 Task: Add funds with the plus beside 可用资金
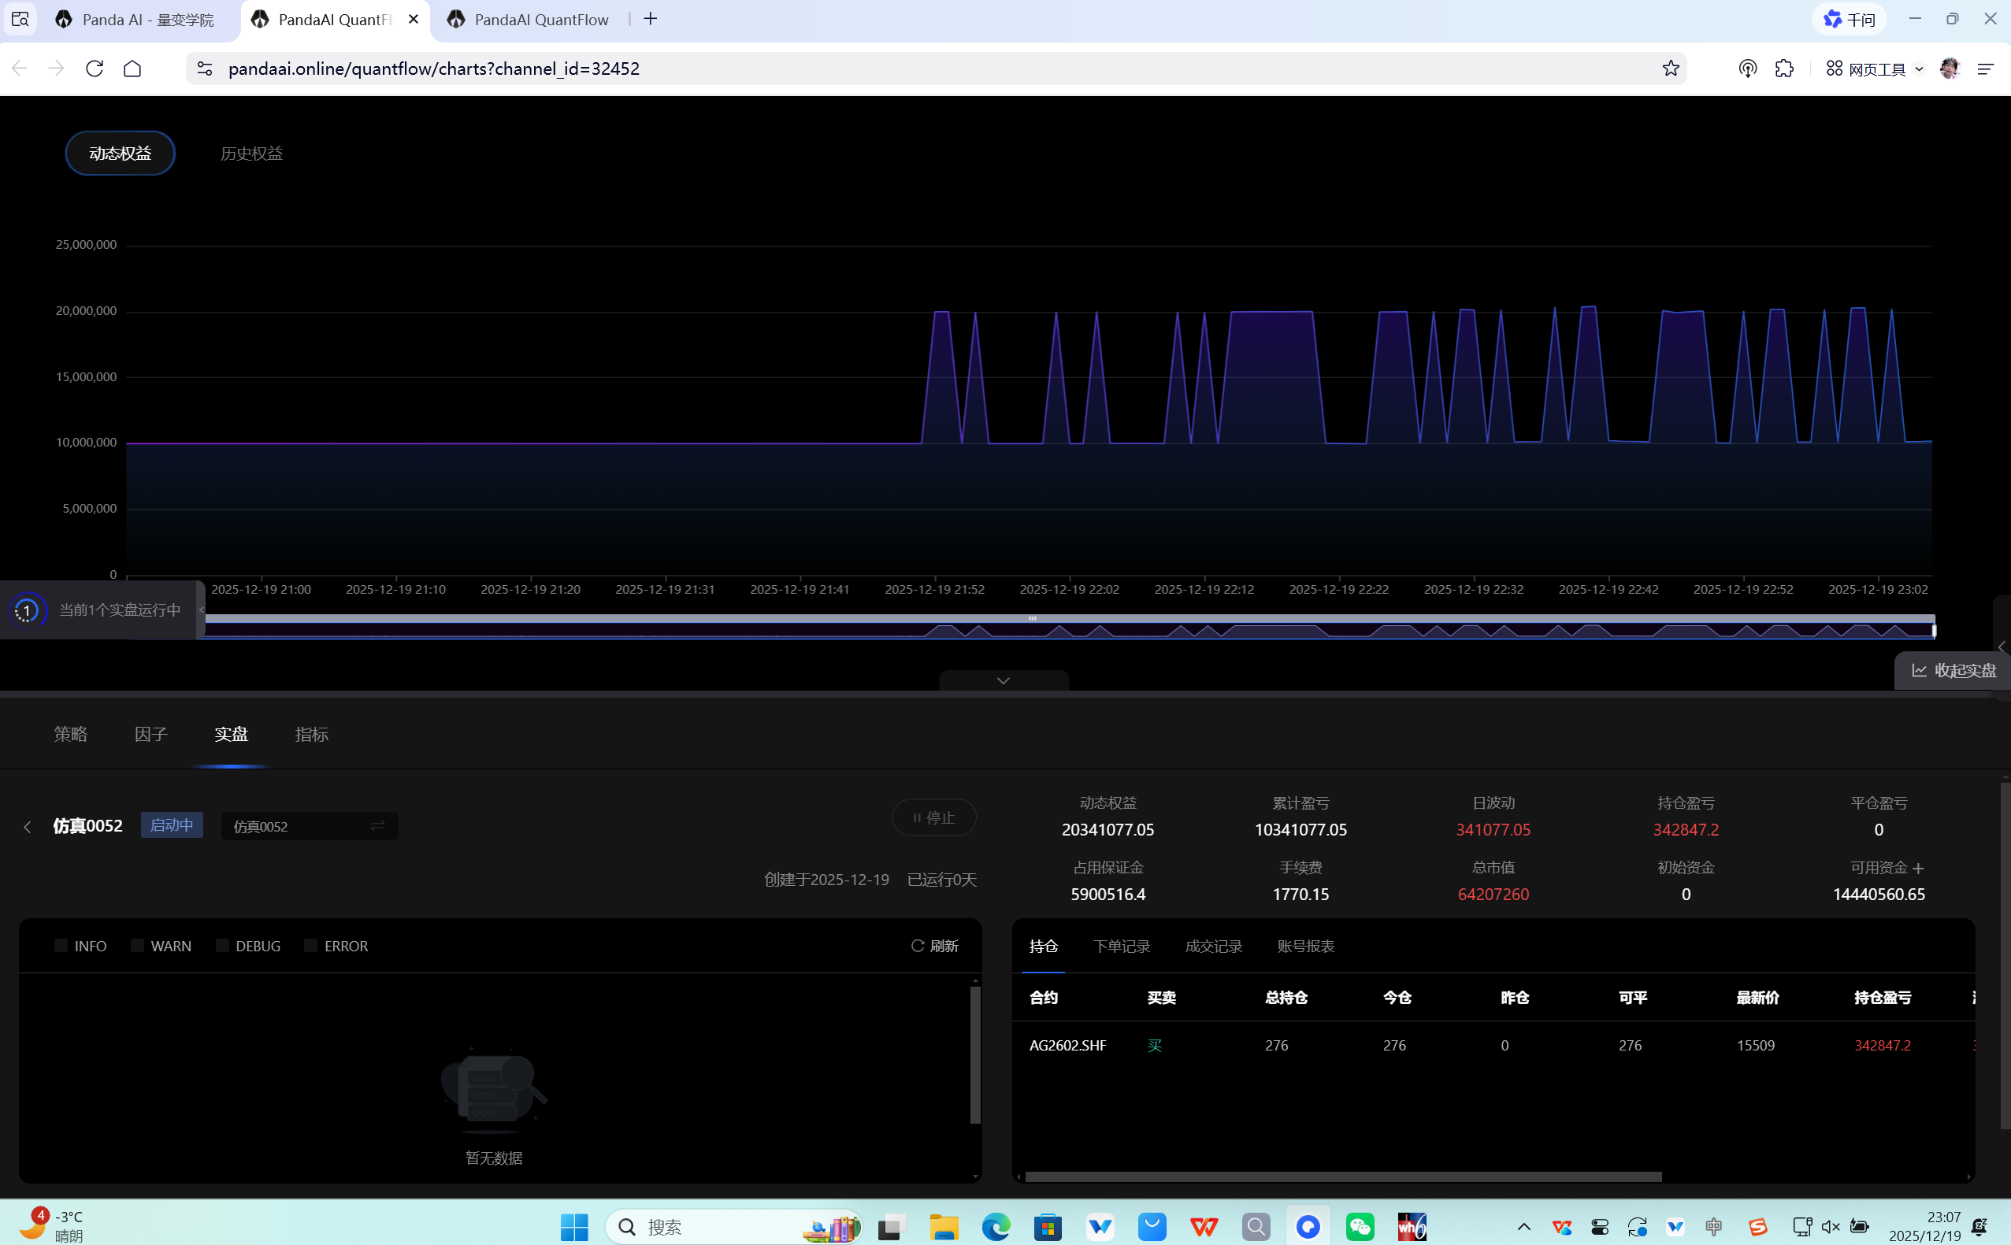(x=1919, y=868)
